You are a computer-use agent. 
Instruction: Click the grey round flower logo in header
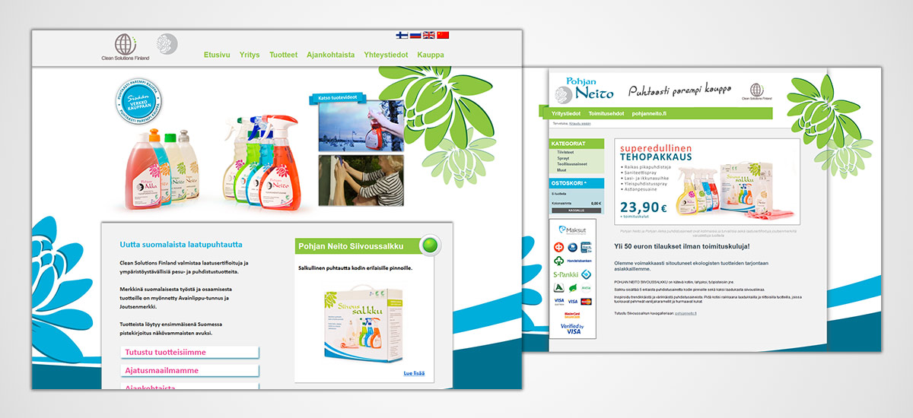pos(167,44)
